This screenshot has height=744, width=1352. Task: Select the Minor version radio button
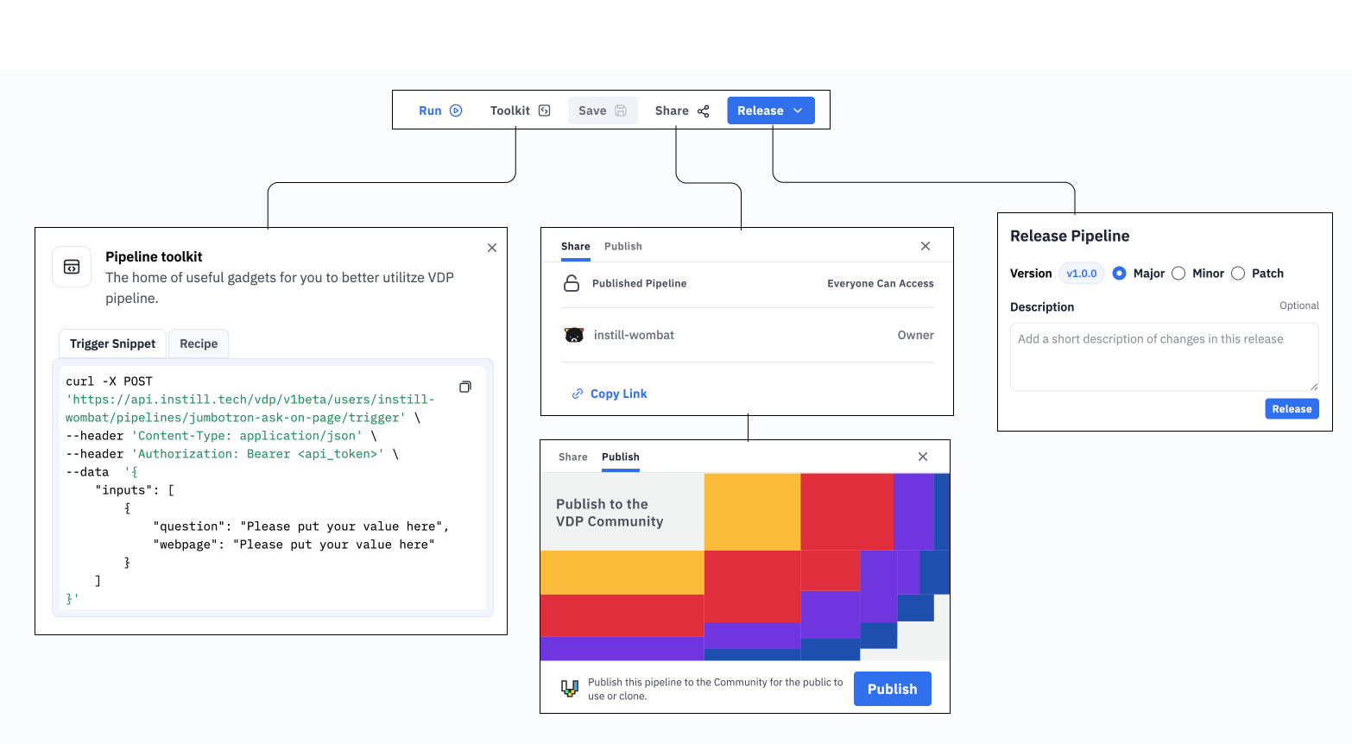pyautogui.click(x=1178, y=274)
